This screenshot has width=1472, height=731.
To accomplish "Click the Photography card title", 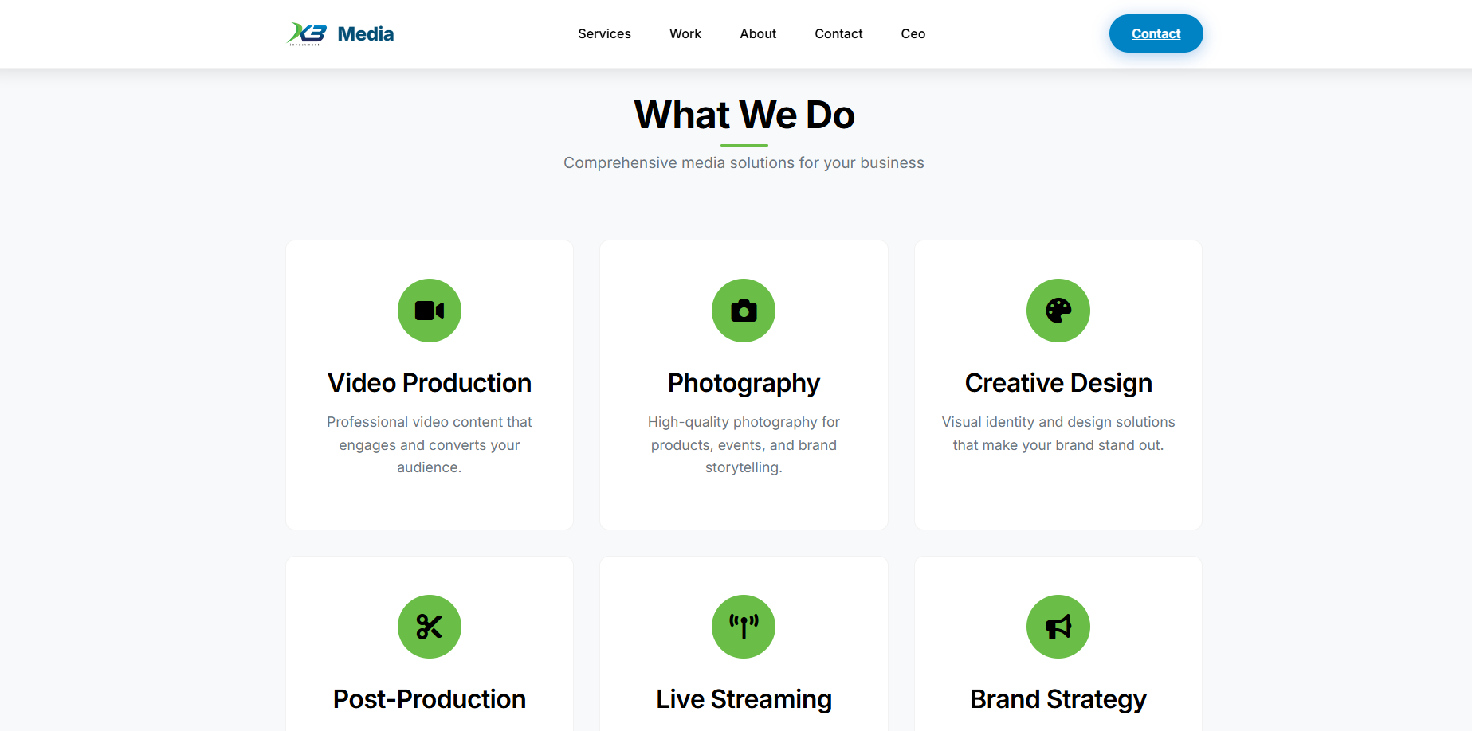I will [x=744, y=383].
